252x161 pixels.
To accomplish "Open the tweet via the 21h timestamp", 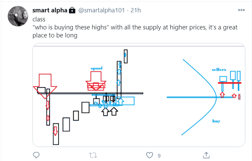I will coord(136,10).
